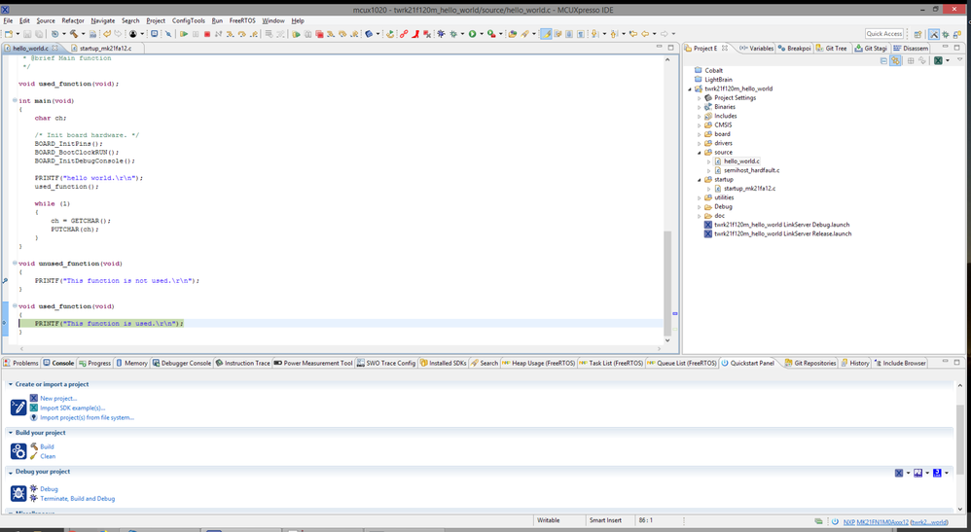Image resolution: width=971 pixels, height=532 pixels.
Task: Click the red link probe icon
Action: coord(403,34)
